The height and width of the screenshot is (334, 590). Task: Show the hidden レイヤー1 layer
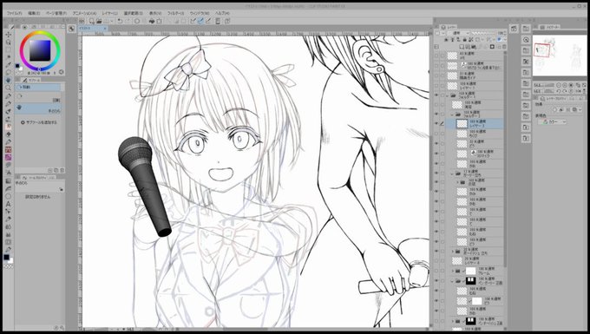436,86
